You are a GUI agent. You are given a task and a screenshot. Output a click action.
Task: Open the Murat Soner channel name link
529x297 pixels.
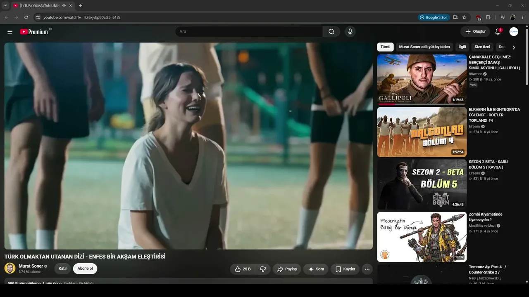(x=31, y=266)
